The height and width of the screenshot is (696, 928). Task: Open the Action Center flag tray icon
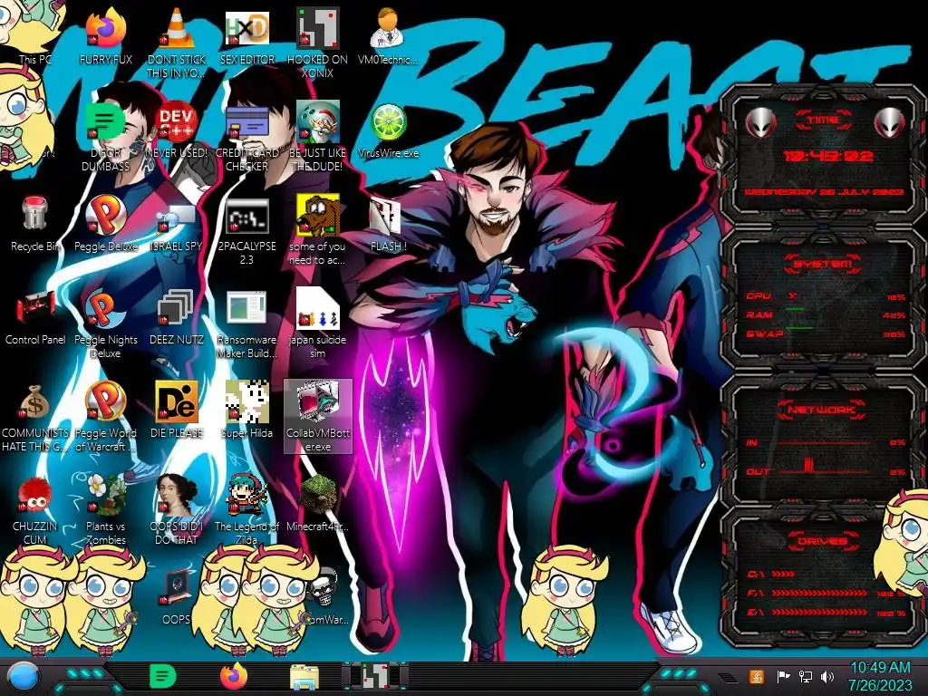click(783, 676)
